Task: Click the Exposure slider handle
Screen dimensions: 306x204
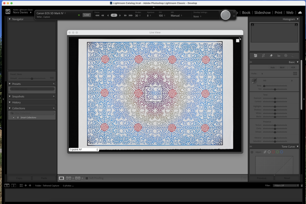Action: click(275, 98)
